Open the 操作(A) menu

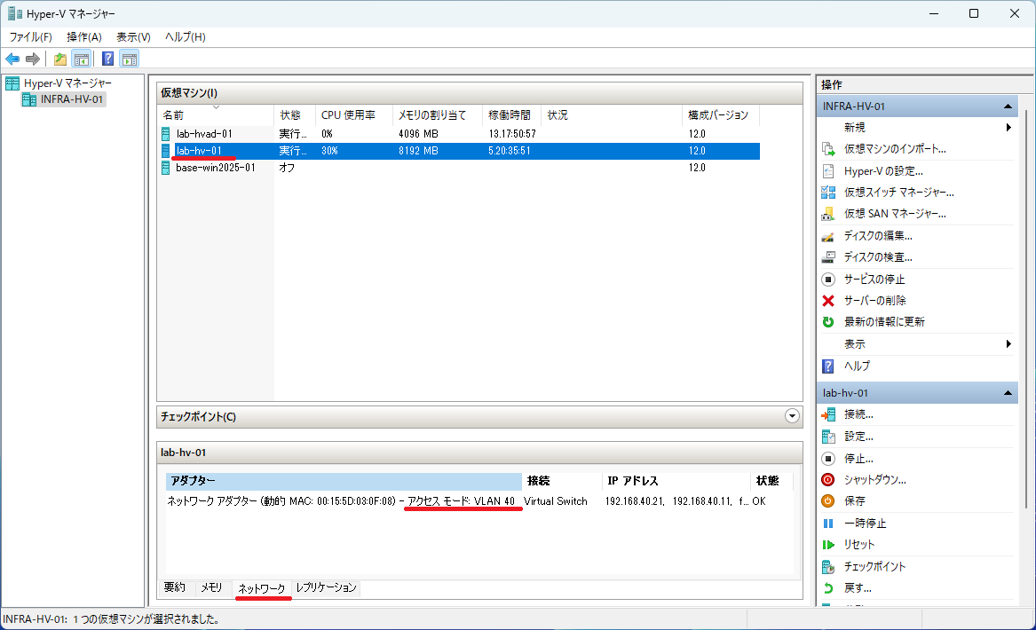point(84,37)
